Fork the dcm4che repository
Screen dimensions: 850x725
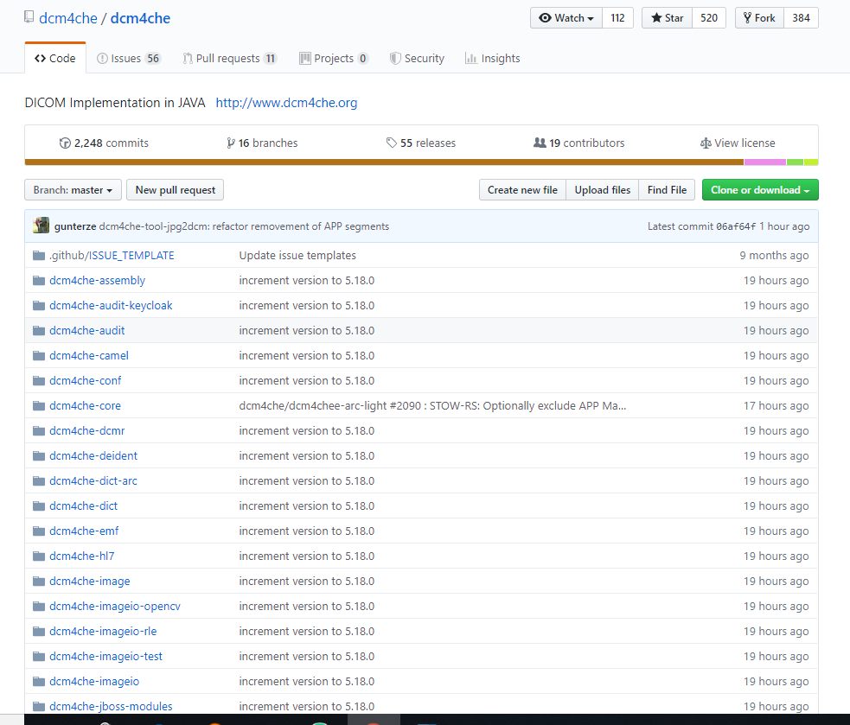click(759, 18)
